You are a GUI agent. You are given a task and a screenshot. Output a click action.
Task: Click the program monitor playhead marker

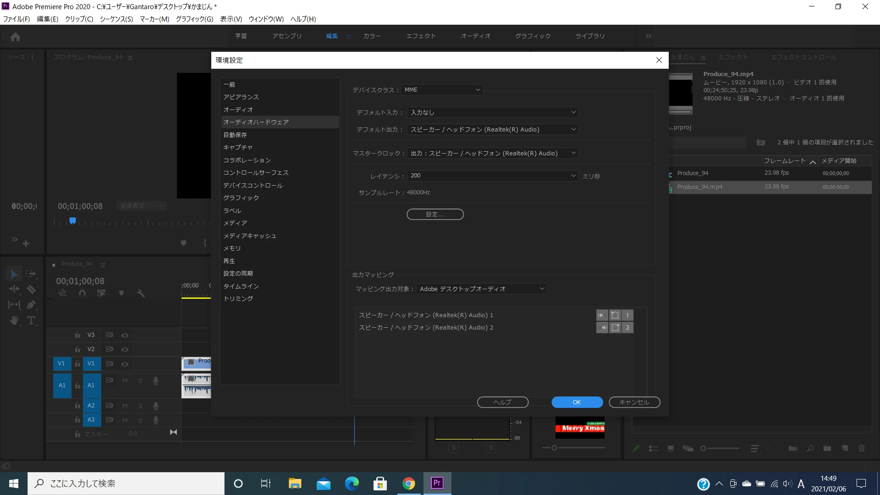click(x=72, y=221)
